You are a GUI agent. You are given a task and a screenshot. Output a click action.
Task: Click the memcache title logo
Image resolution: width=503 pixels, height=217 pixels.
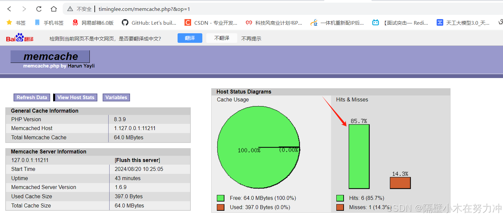[50, 56]
